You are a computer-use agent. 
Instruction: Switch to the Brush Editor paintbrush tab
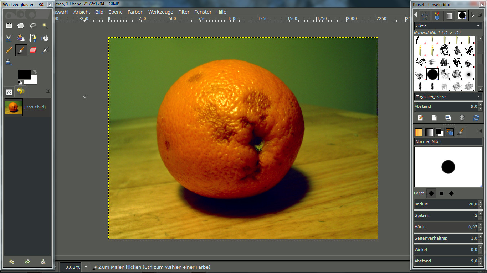[x=461, y=132]
